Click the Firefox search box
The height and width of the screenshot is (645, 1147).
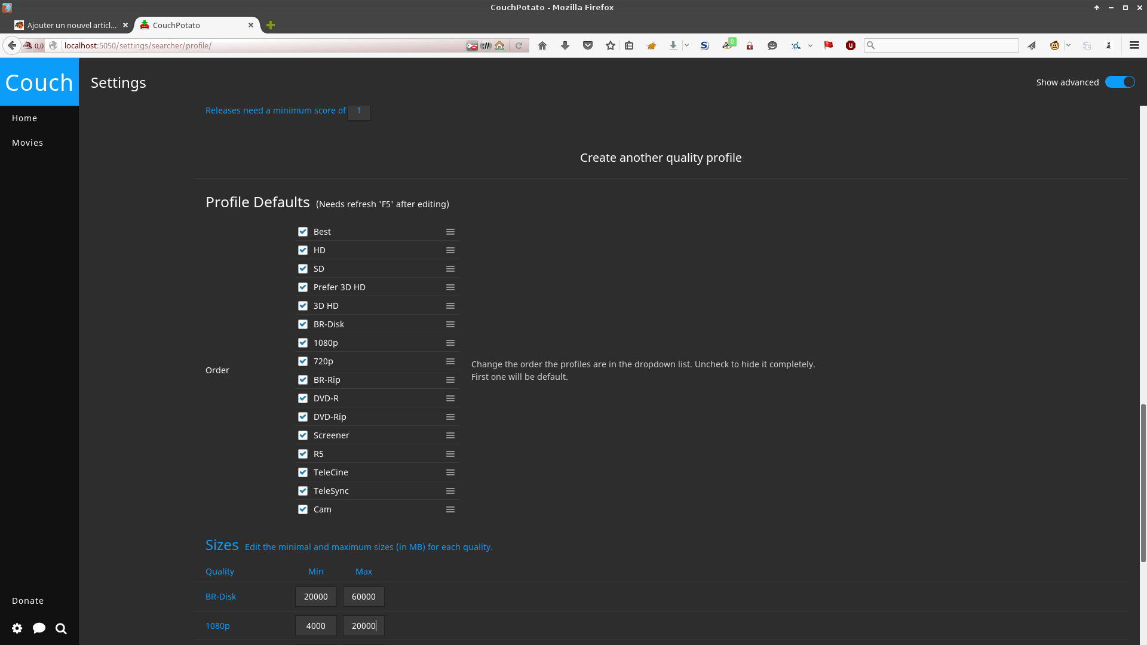(x=941, y=45)
